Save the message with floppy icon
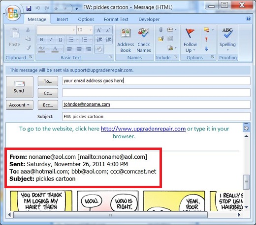Screen dimensions: 256x225 pyautogui.click(x=29, y=8)
